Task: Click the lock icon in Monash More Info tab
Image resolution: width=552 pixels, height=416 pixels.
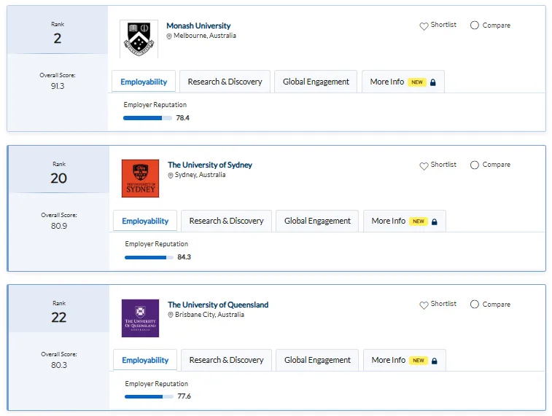Action: click(x=433, y=82)
